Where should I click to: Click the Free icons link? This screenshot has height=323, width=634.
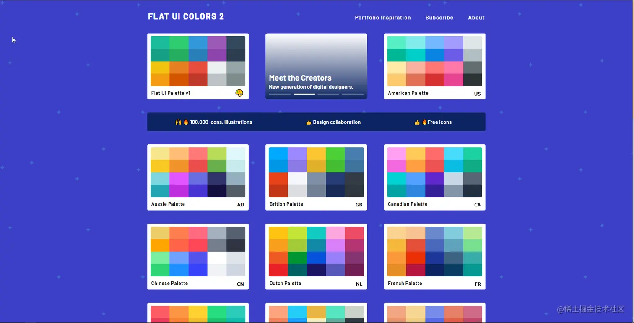tap(433, 122)
